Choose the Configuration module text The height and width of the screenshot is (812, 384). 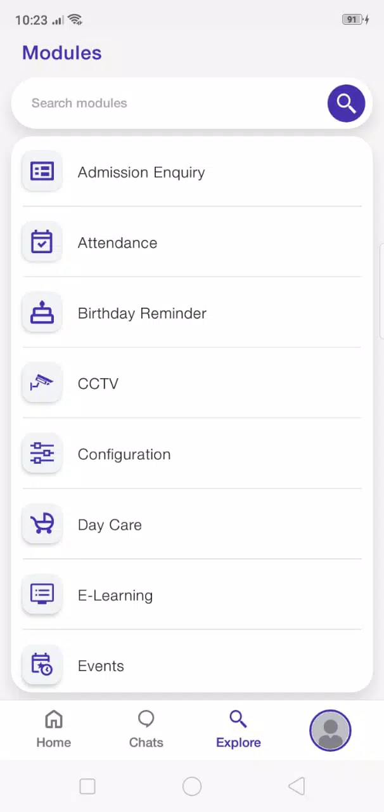point(124,454)
